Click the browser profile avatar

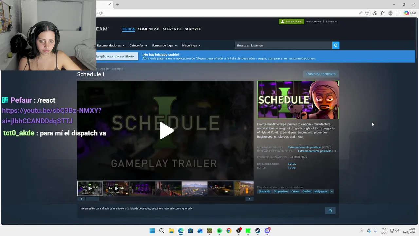point(390,13)
